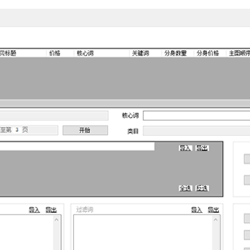250x250 pixels.
Task: Click 导入 link in 过滤词 panel
Action: (197, 210)
